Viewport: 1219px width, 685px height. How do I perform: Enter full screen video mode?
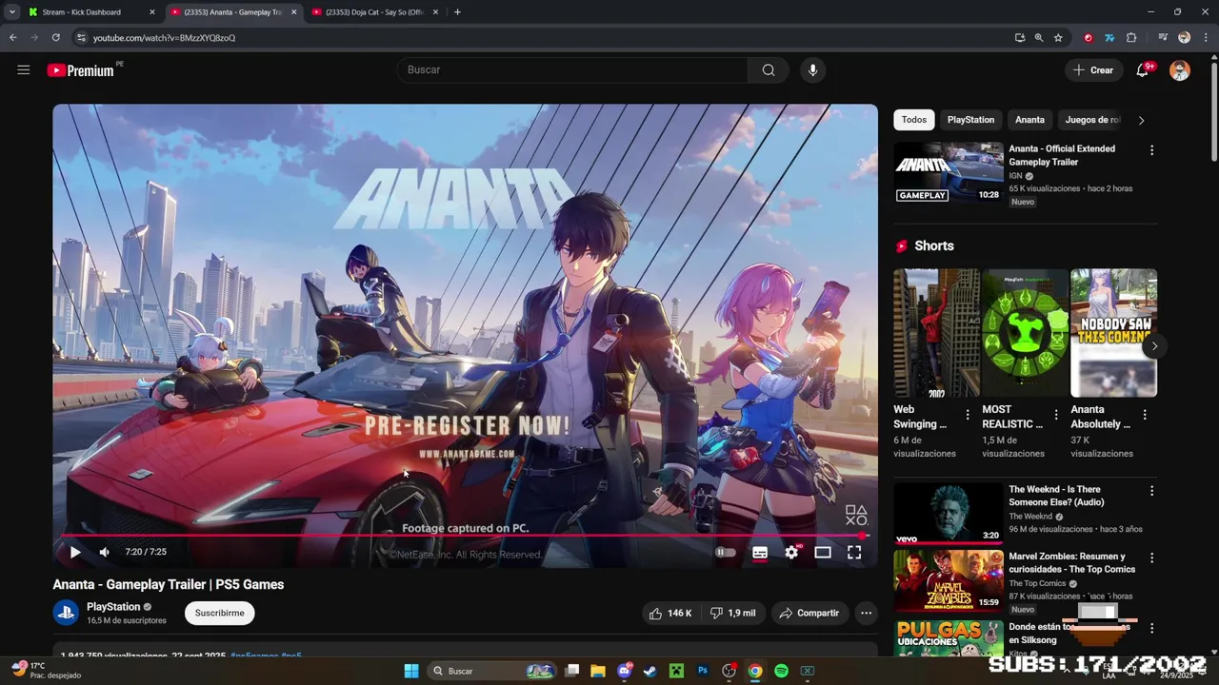pos(854,552)
